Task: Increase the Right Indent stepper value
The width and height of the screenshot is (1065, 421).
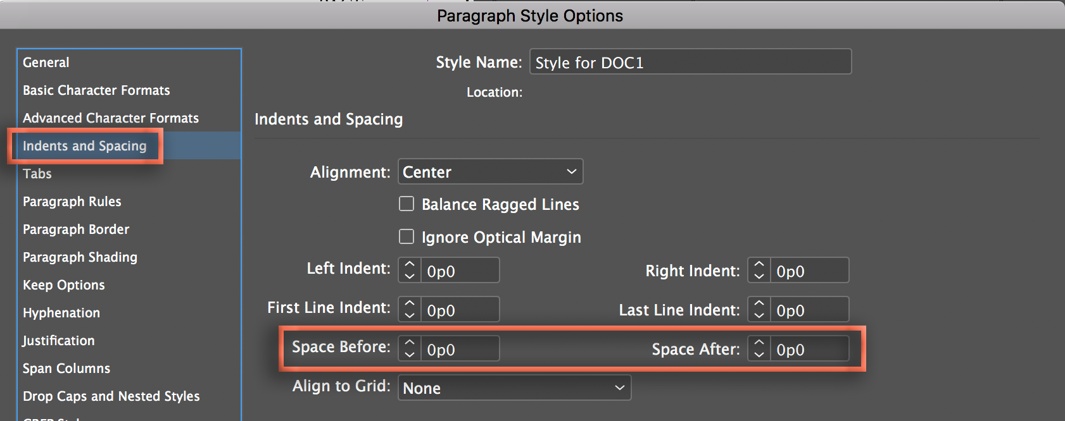Action: [x=759, y=264]
